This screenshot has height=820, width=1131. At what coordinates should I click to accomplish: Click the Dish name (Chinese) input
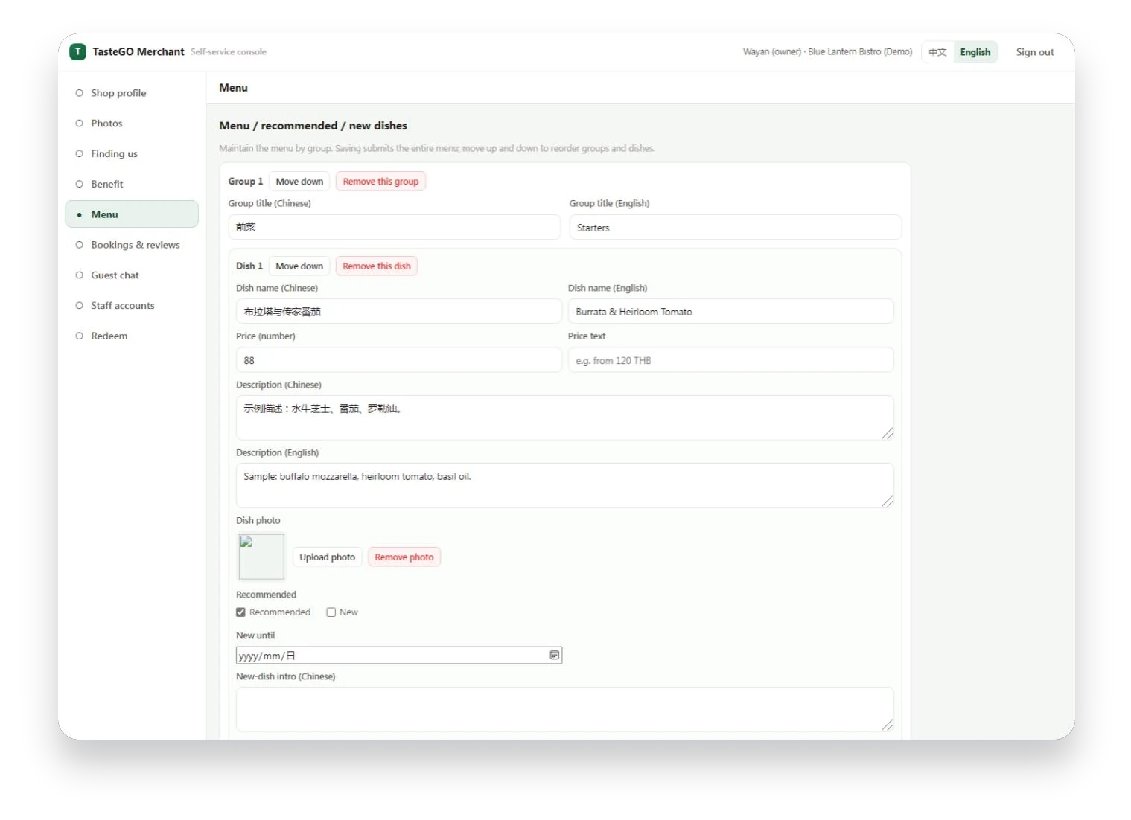coord(398,311)
